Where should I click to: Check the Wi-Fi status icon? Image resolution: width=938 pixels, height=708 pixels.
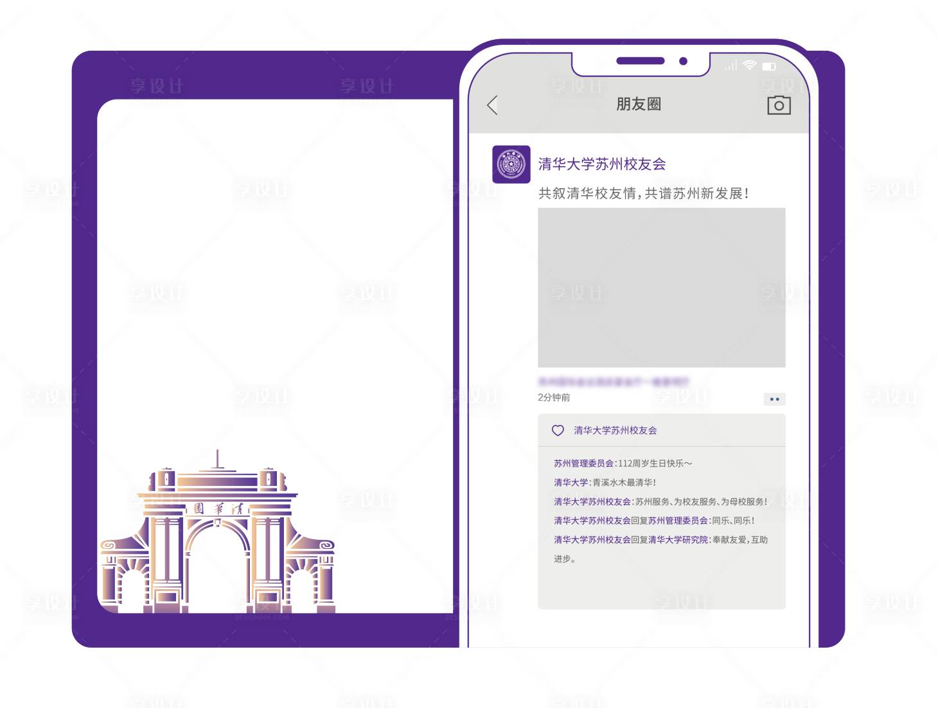click(x=749, y=65)
